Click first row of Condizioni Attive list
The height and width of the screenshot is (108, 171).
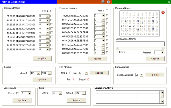tap(128, 92)
